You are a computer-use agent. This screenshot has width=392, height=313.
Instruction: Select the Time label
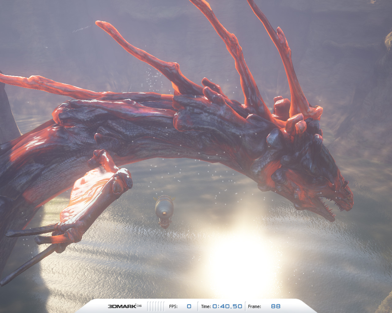click(x=206, y=307)
